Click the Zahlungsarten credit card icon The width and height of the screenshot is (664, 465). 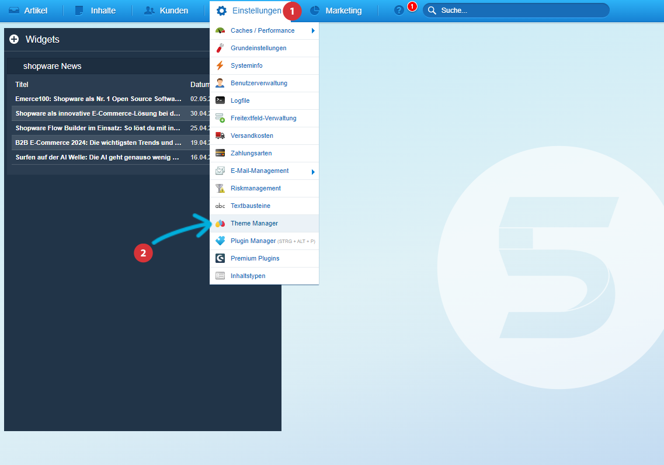pos(220,153)
